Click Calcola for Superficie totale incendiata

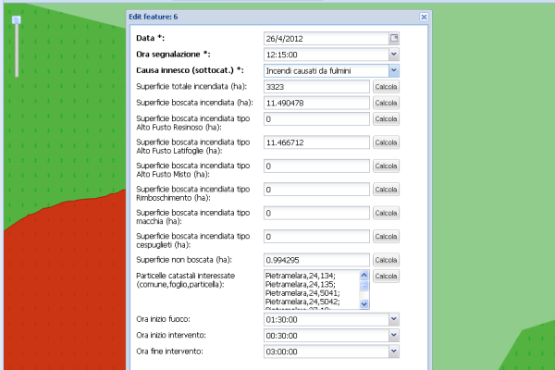386,86
